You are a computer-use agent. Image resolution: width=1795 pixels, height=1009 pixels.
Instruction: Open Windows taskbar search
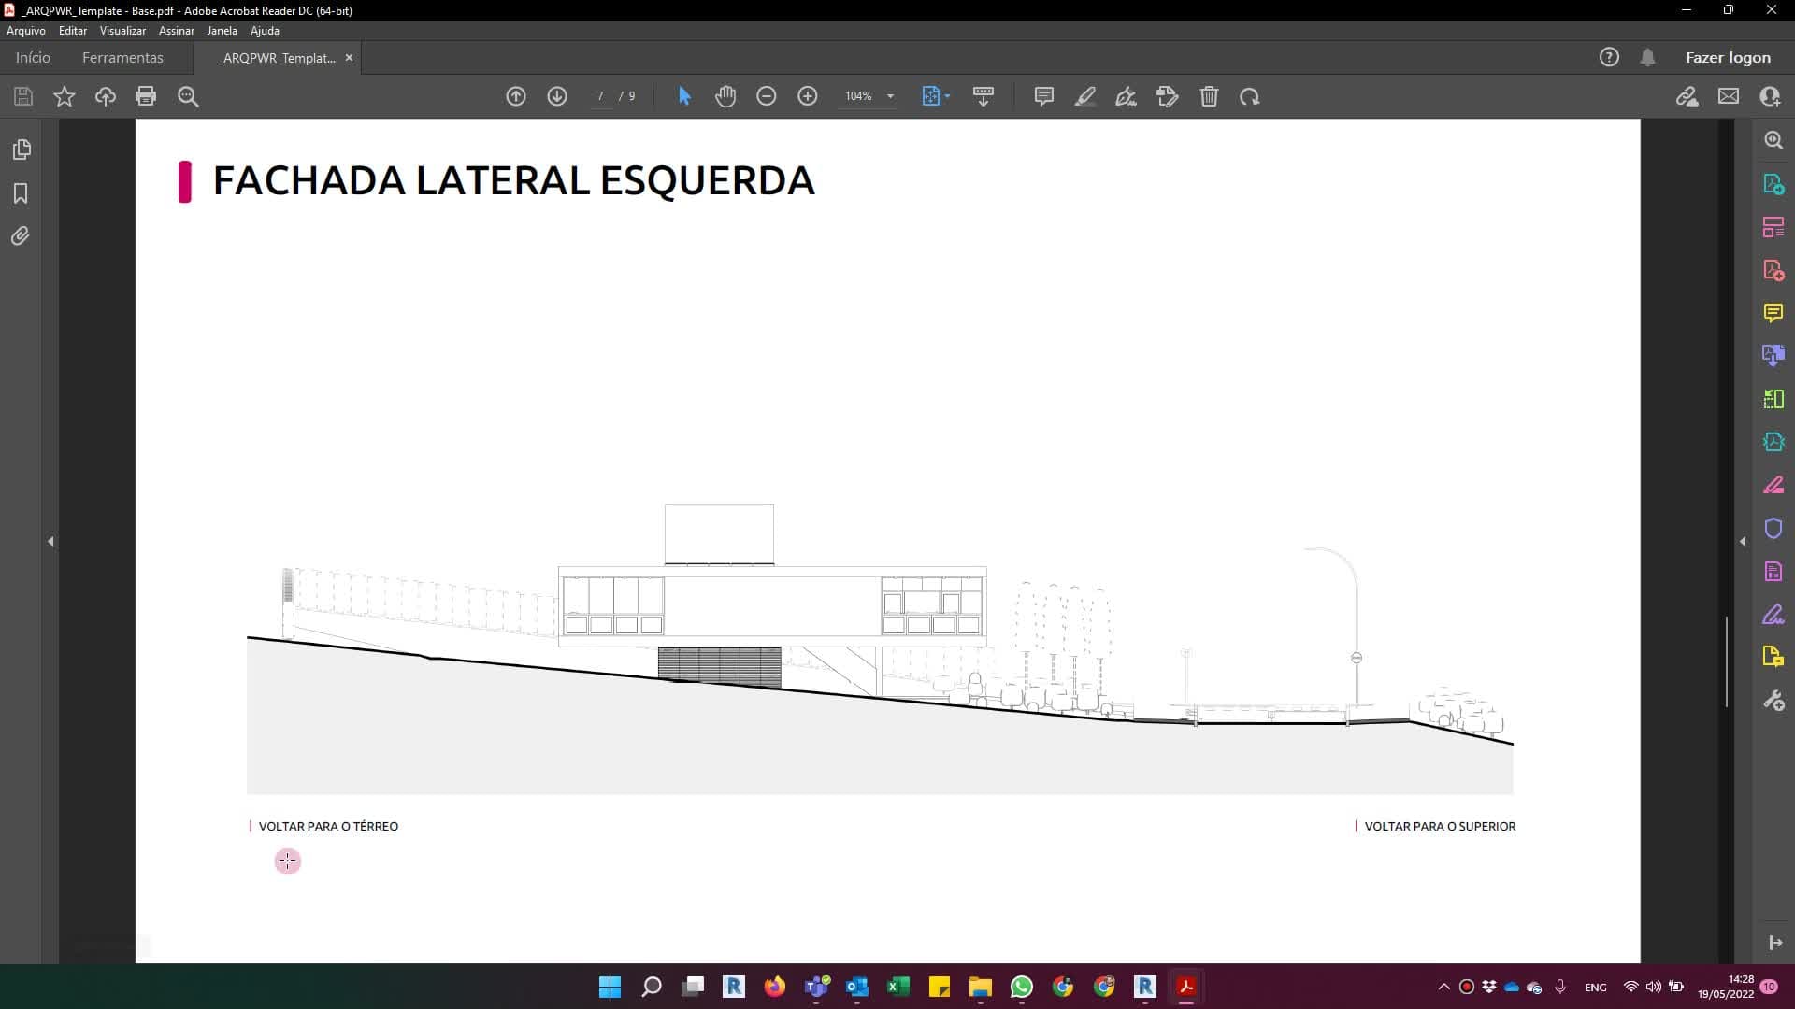pos(652,987)
